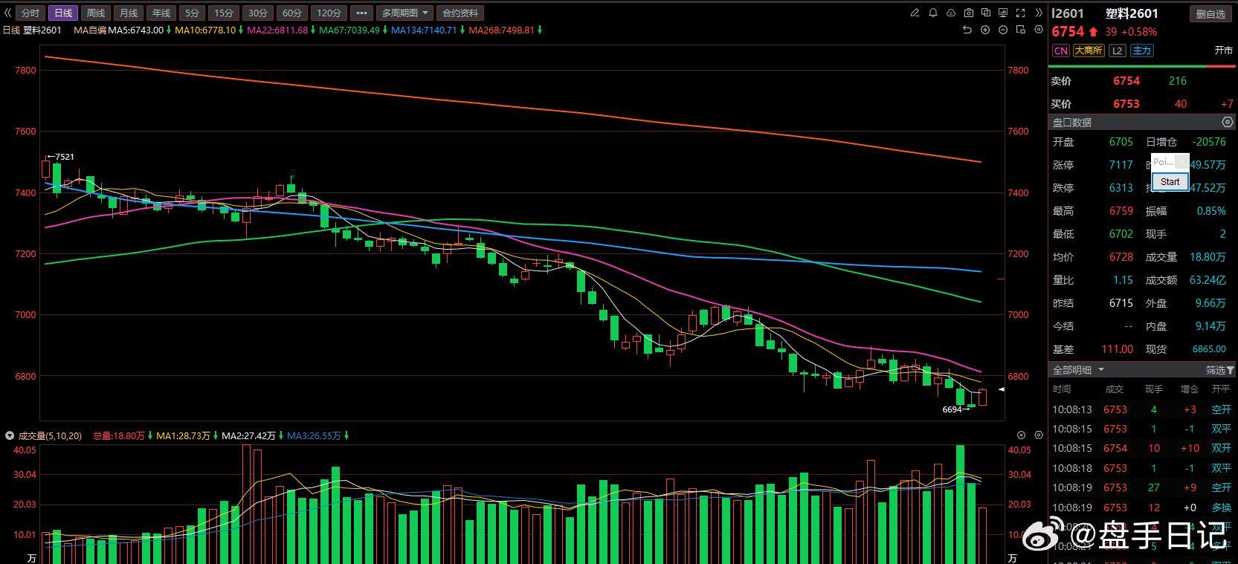Screen dimensions: 1238x564
Task: Click the 卖价 ask price 6754
Action: [1126, 81]
